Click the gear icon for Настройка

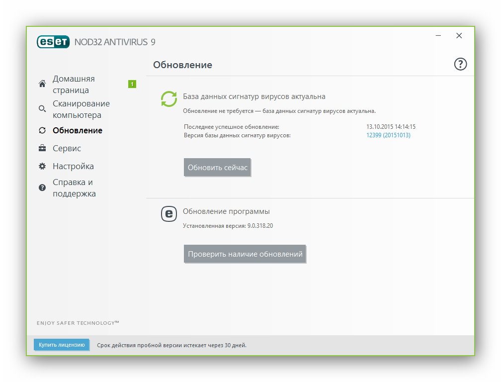[42, 166]
